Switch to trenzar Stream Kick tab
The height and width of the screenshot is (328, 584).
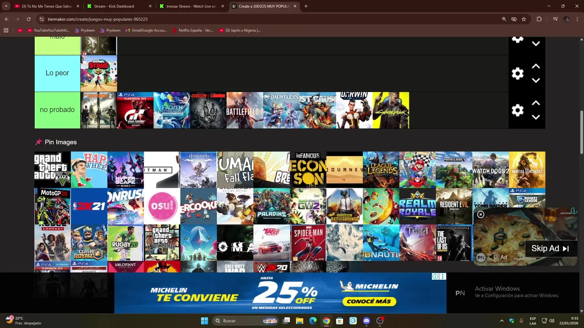[192, 6]
